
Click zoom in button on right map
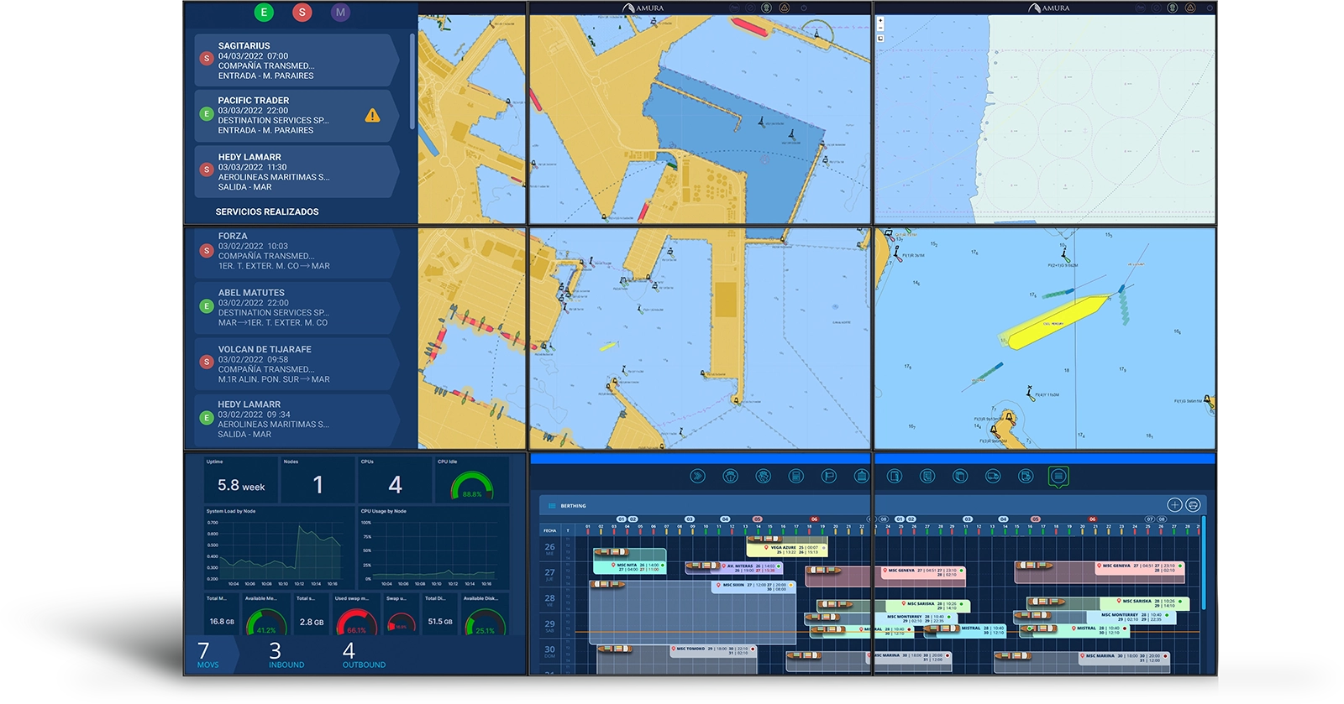pyautogui.click(x=880, y=20)
